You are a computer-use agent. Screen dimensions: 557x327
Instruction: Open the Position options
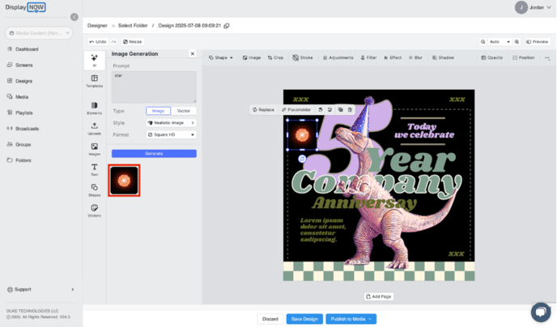[x=524, y=57]
